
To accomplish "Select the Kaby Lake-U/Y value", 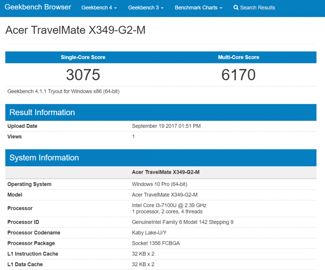I will coord(149,233).
